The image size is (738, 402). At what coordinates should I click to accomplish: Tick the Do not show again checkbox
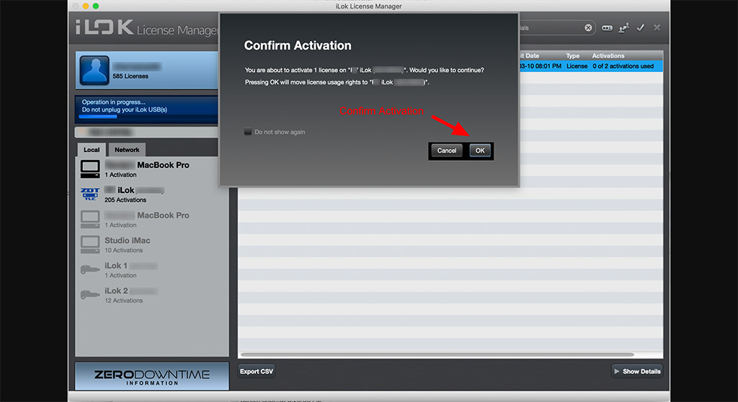pos(248,131)
